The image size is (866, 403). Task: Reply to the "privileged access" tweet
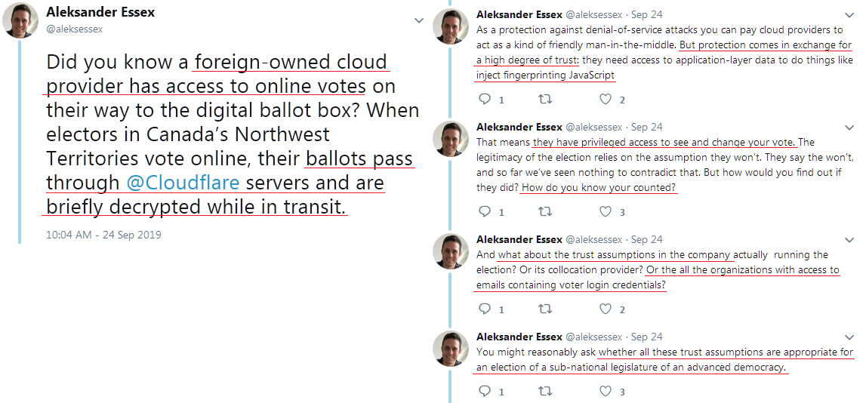coord(485,211)
